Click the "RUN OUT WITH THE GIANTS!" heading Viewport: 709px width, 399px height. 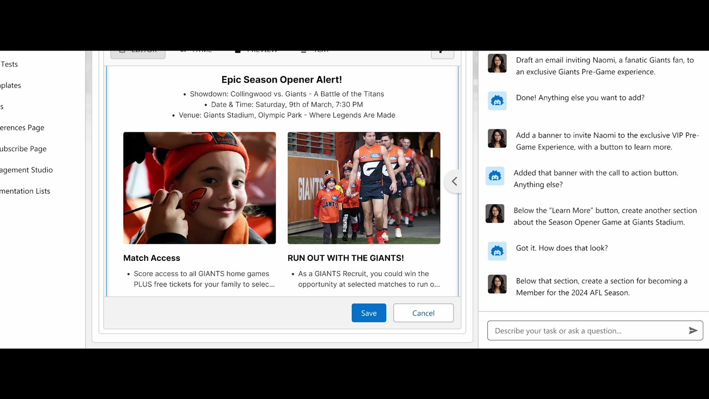pos(346,258)
